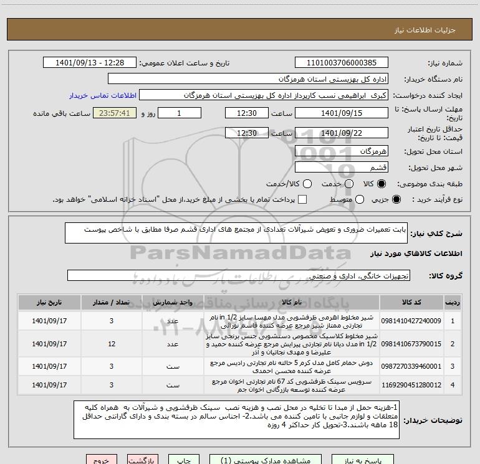This screenshot has width=480, height=464.
Task: Select the خدمت radio button
Action: 349,184
